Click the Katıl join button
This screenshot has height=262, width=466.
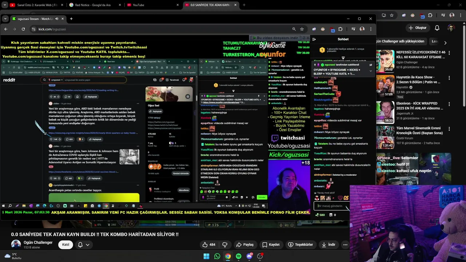point(66,245)
